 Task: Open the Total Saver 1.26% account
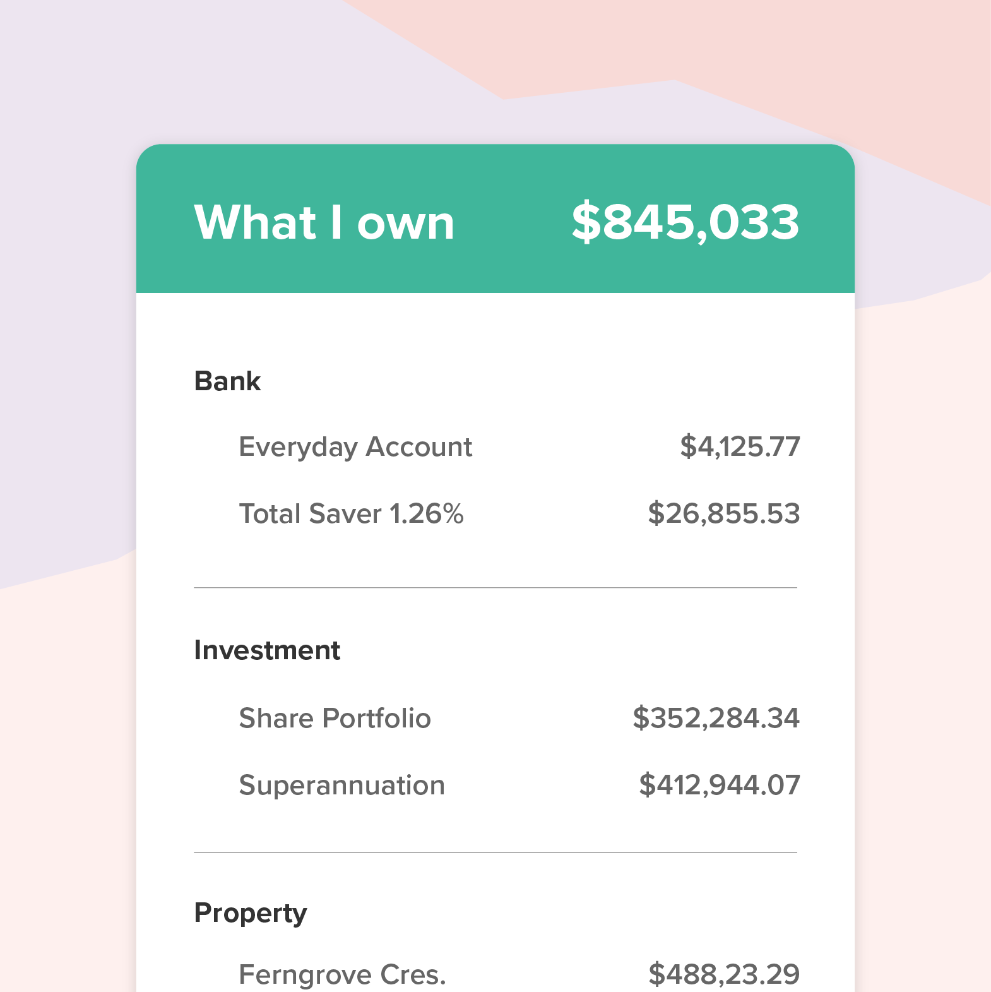point(351,513)
